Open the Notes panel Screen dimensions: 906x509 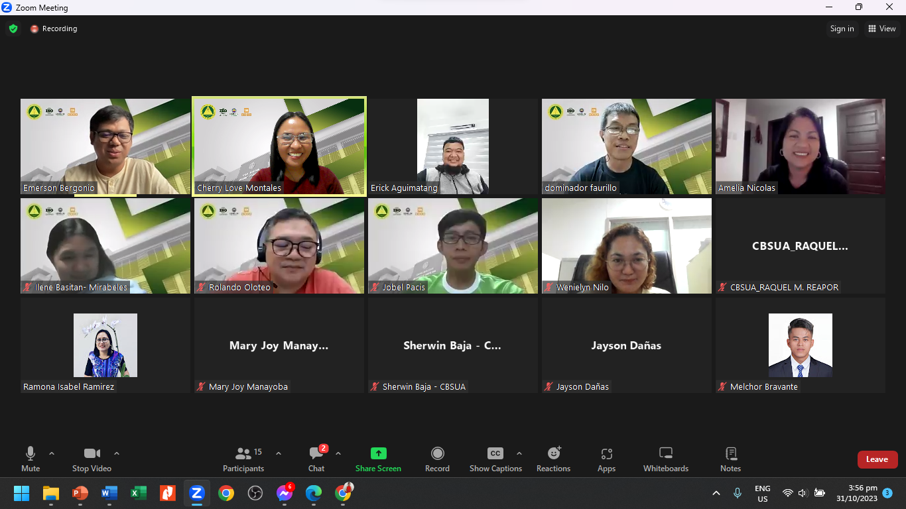point(730,459)
